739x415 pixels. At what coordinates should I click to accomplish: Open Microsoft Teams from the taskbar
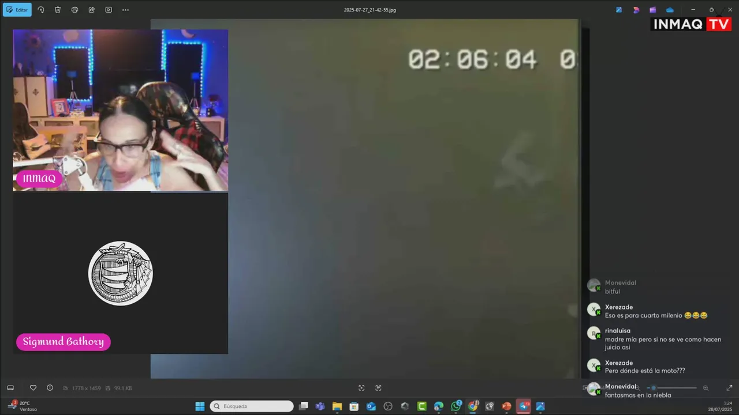[x=320, y=406]
